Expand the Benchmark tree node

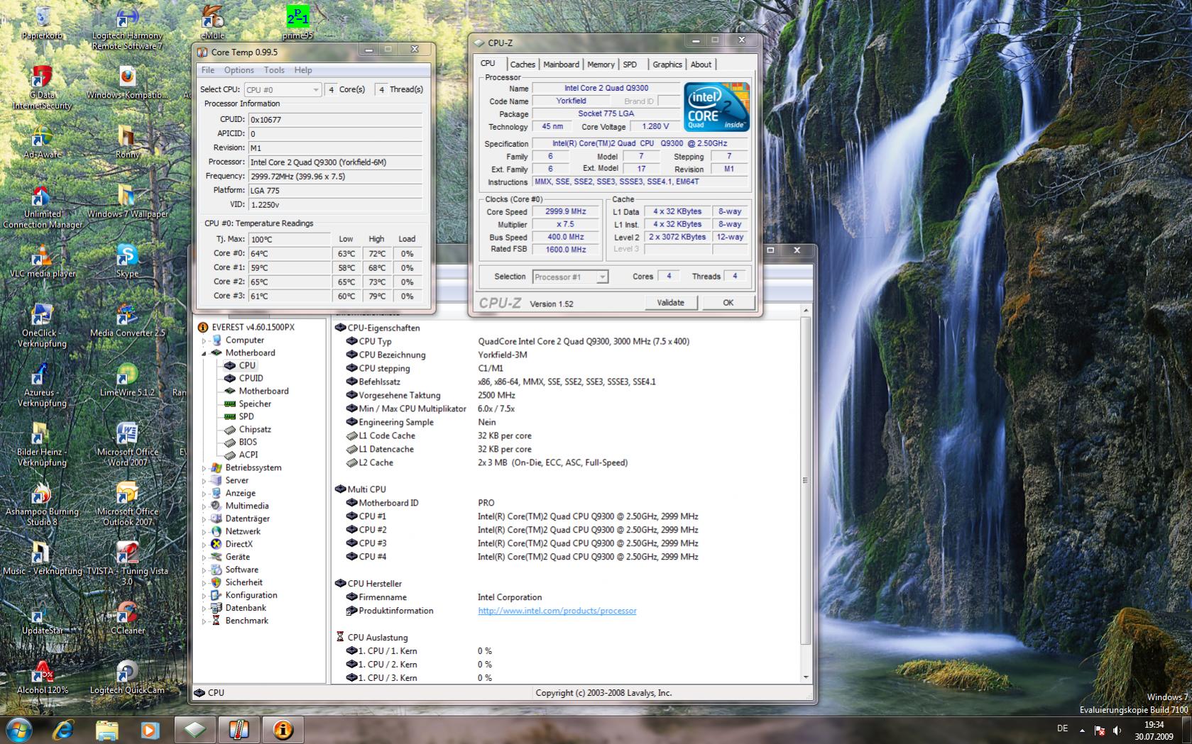(x=204, y=621)
